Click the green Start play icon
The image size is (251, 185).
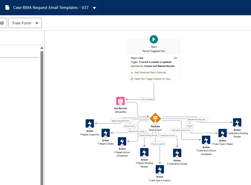[x=154, y=39]
